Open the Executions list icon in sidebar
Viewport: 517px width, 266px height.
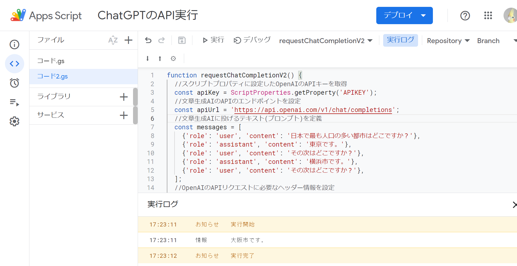point(14,102)
